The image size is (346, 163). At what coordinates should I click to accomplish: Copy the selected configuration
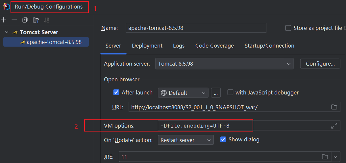(25, 20)
